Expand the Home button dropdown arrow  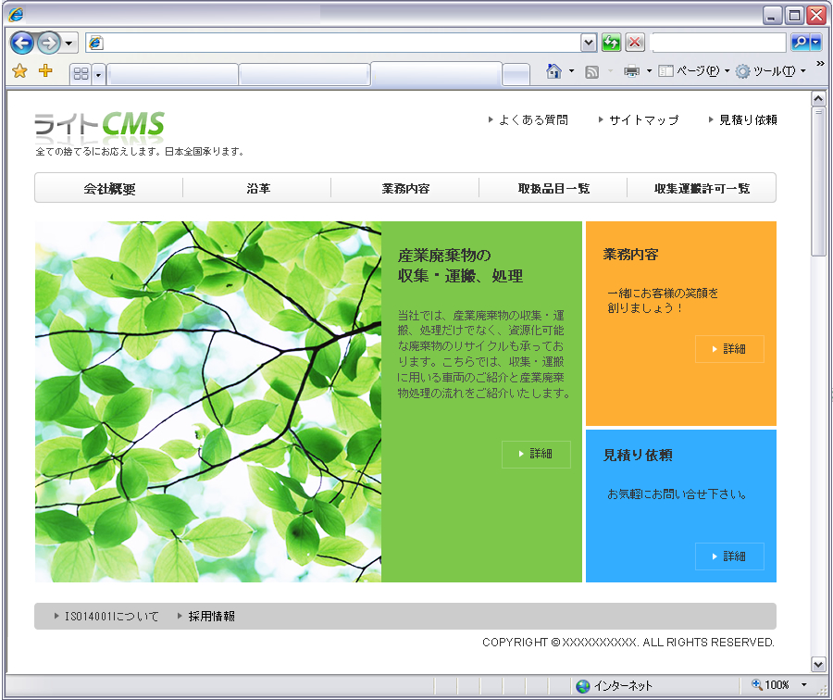pos(572,70)
